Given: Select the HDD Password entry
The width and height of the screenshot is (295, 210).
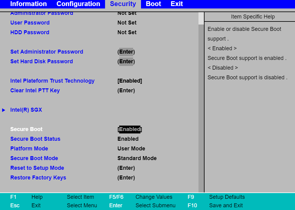Looking at the screenshot, I should (x=30, y=32).
